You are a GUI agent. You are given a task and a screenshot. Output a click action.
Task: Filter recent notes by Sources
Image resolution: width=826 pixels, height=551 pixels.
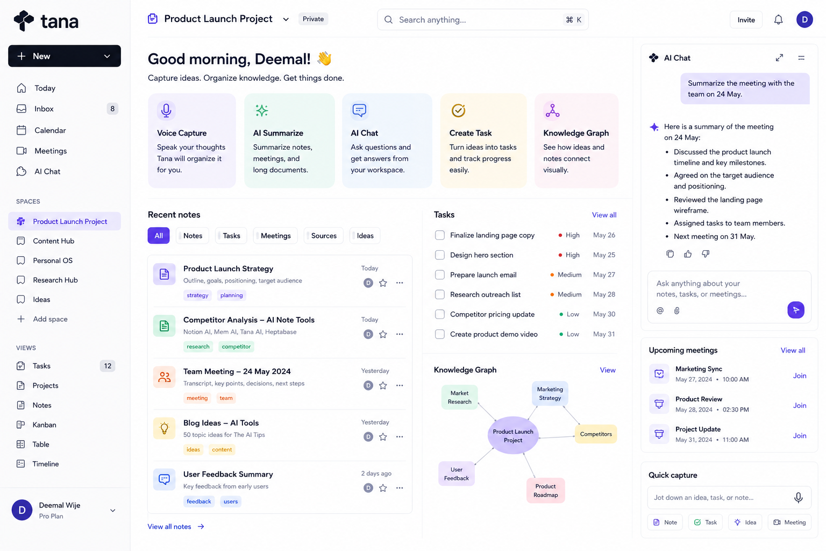pos(324,236)
